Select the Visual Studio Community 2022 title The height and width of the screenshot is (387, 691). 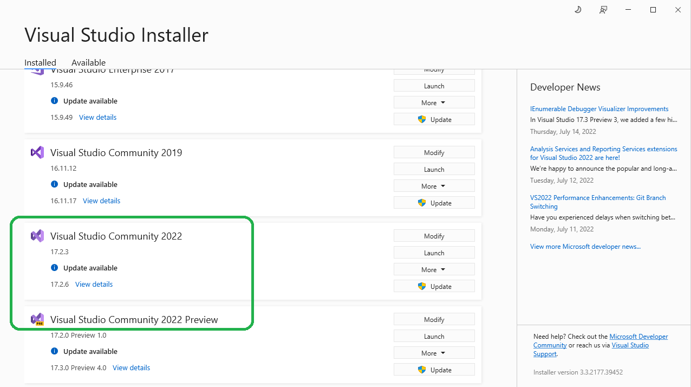point(116,236)
